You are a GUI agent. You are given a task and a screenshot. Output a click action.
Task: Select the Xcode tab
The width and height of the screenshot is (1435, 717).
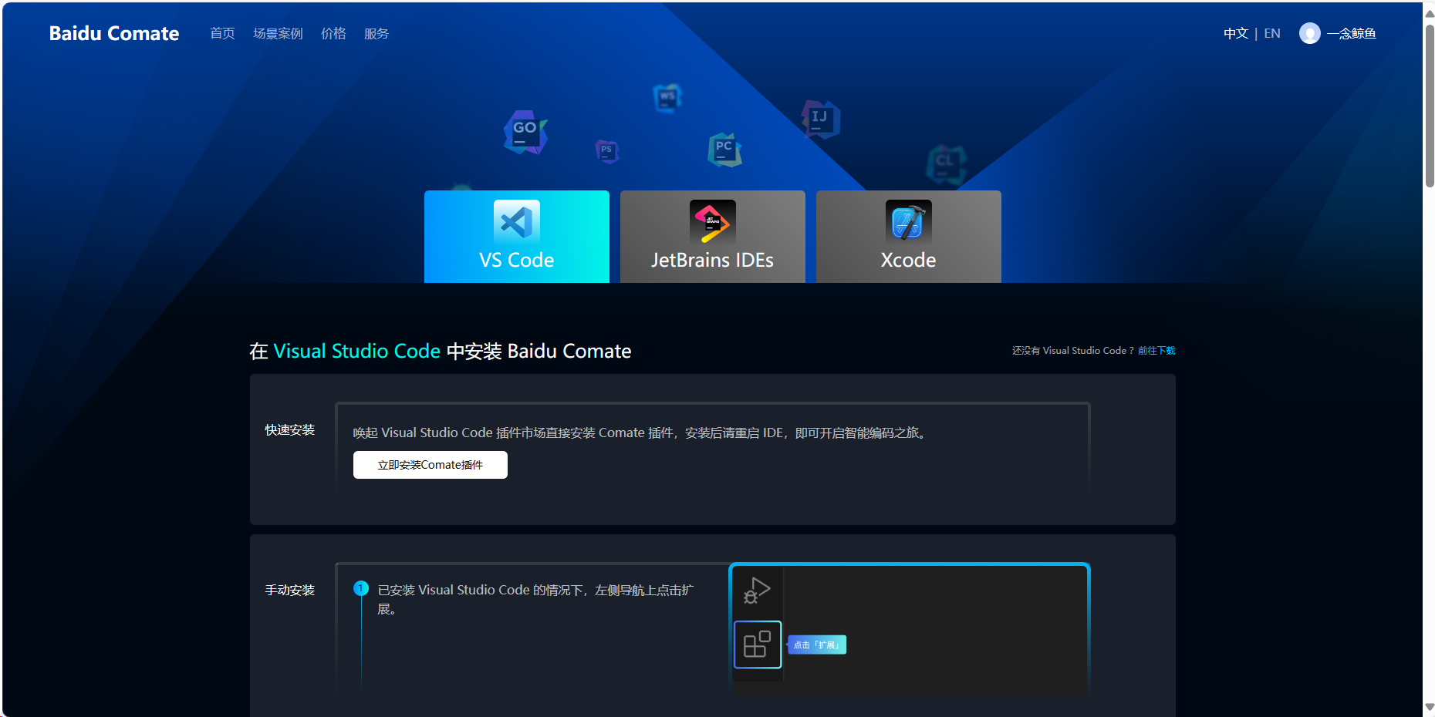click(x=909, y=237)
